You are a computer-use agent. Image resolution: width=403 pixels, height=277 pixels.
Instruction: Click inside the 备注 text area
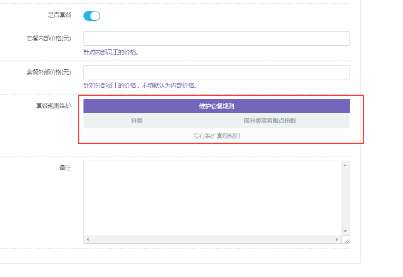[x=212, y=198]
